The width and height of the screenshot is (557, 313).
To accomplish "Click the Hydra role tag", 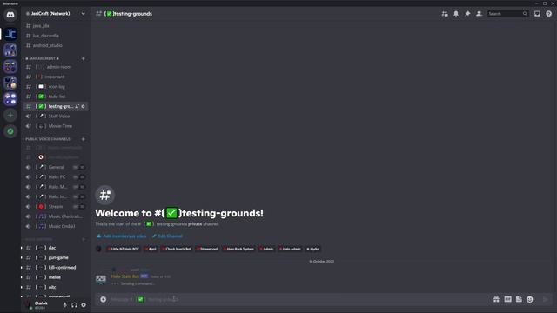I will (313, 250).
